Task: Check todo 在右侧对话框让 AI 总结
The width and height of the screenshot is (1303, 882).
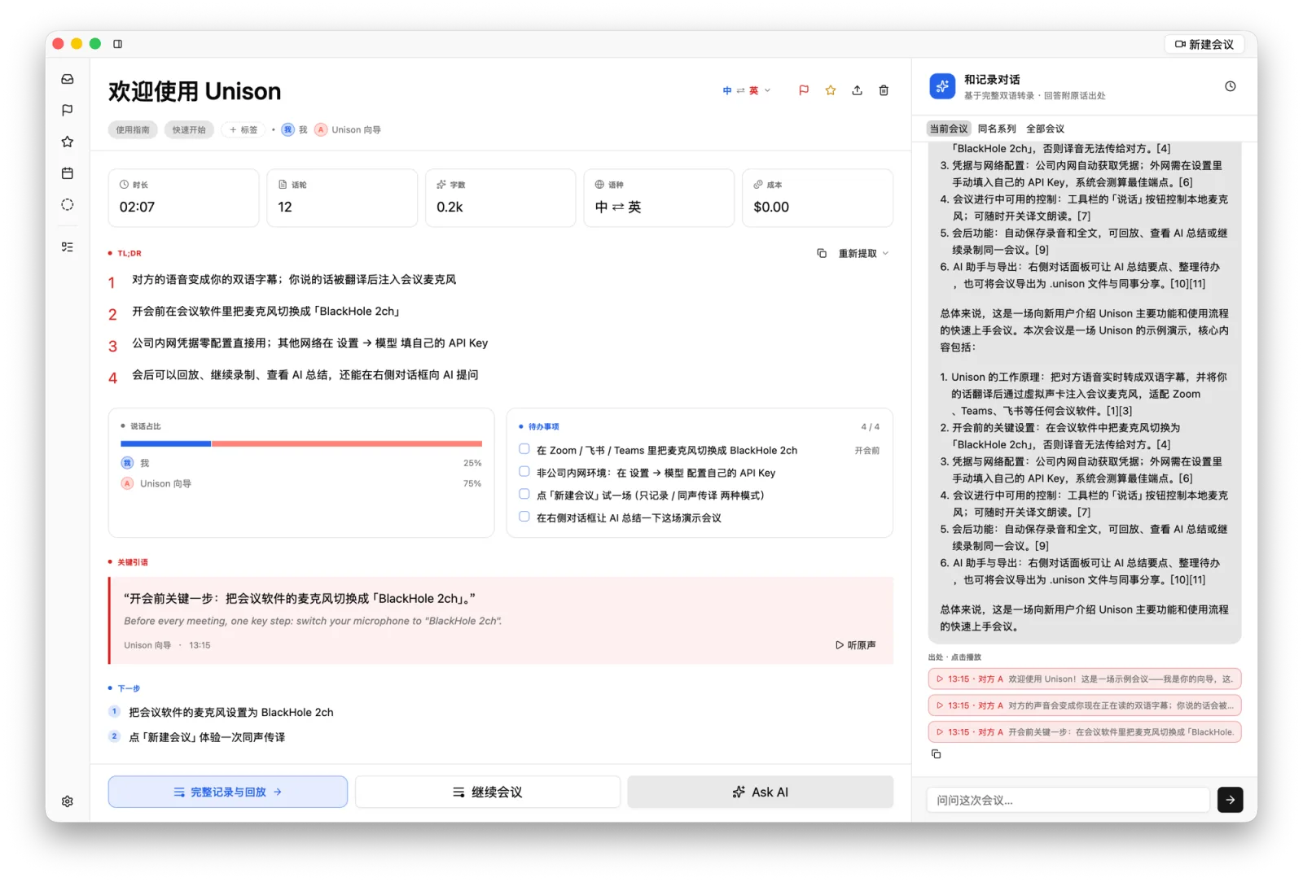Action: pyautogui.click(x=524, y=517)
